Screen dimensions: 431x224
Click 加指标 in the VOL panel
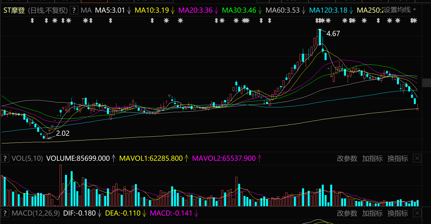372,159
